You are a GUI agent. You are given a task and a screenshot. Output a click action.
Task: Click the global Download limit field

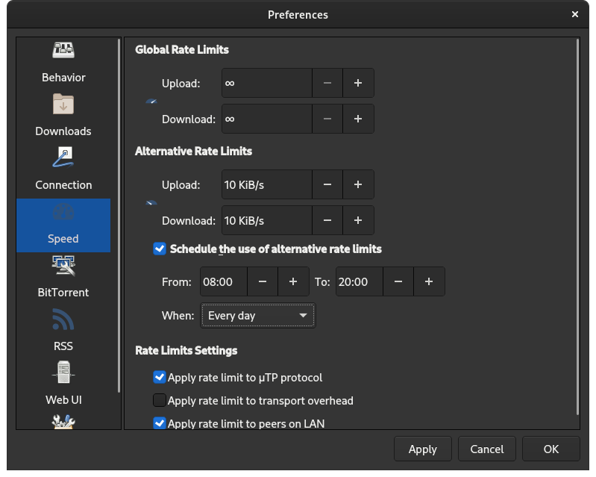267,119
